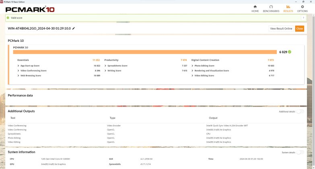315x169 pixels.
Task: Switch to the Results tab
Action: point(288,9)
